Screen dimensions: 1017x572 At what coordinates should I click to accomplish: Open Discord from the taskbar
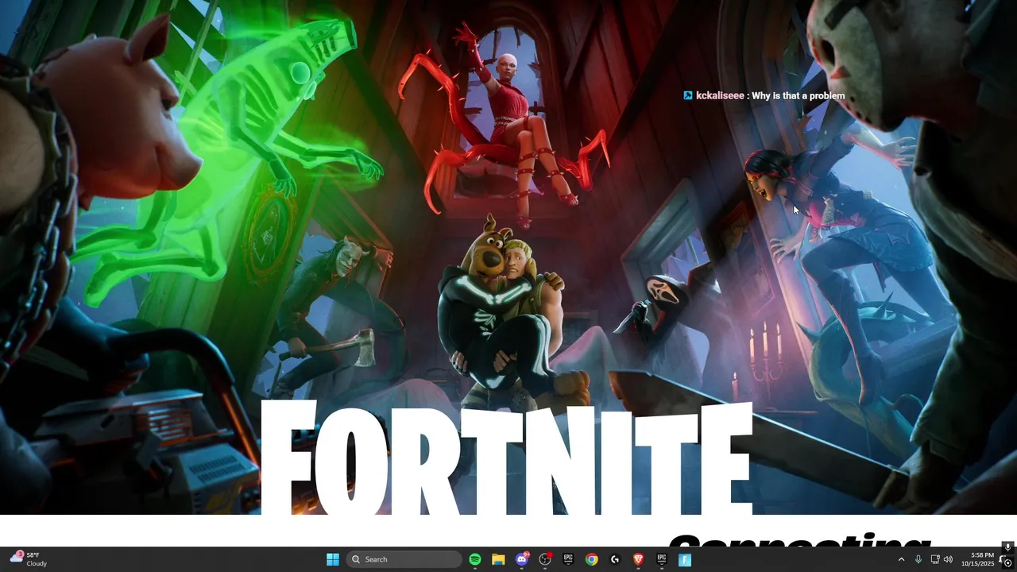pos(522,559)
